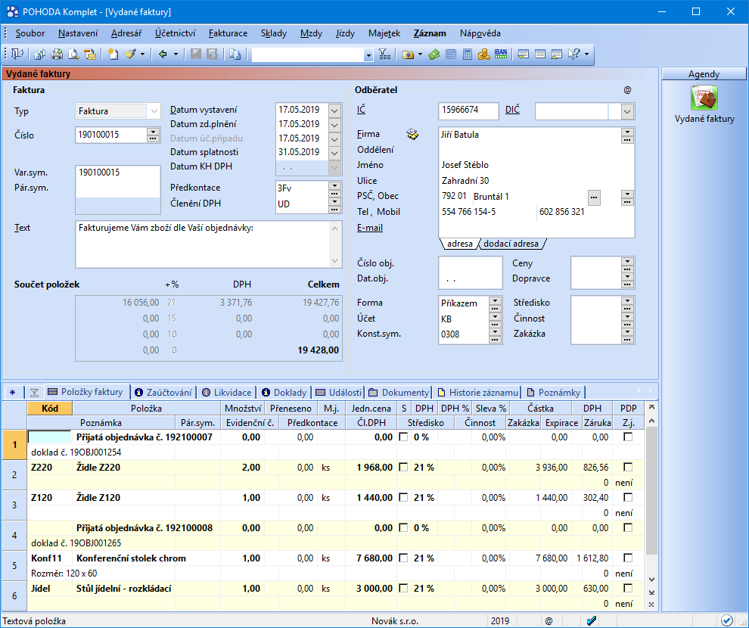Click ellipsis button next to Bruntál 1

tap(594, 197)
